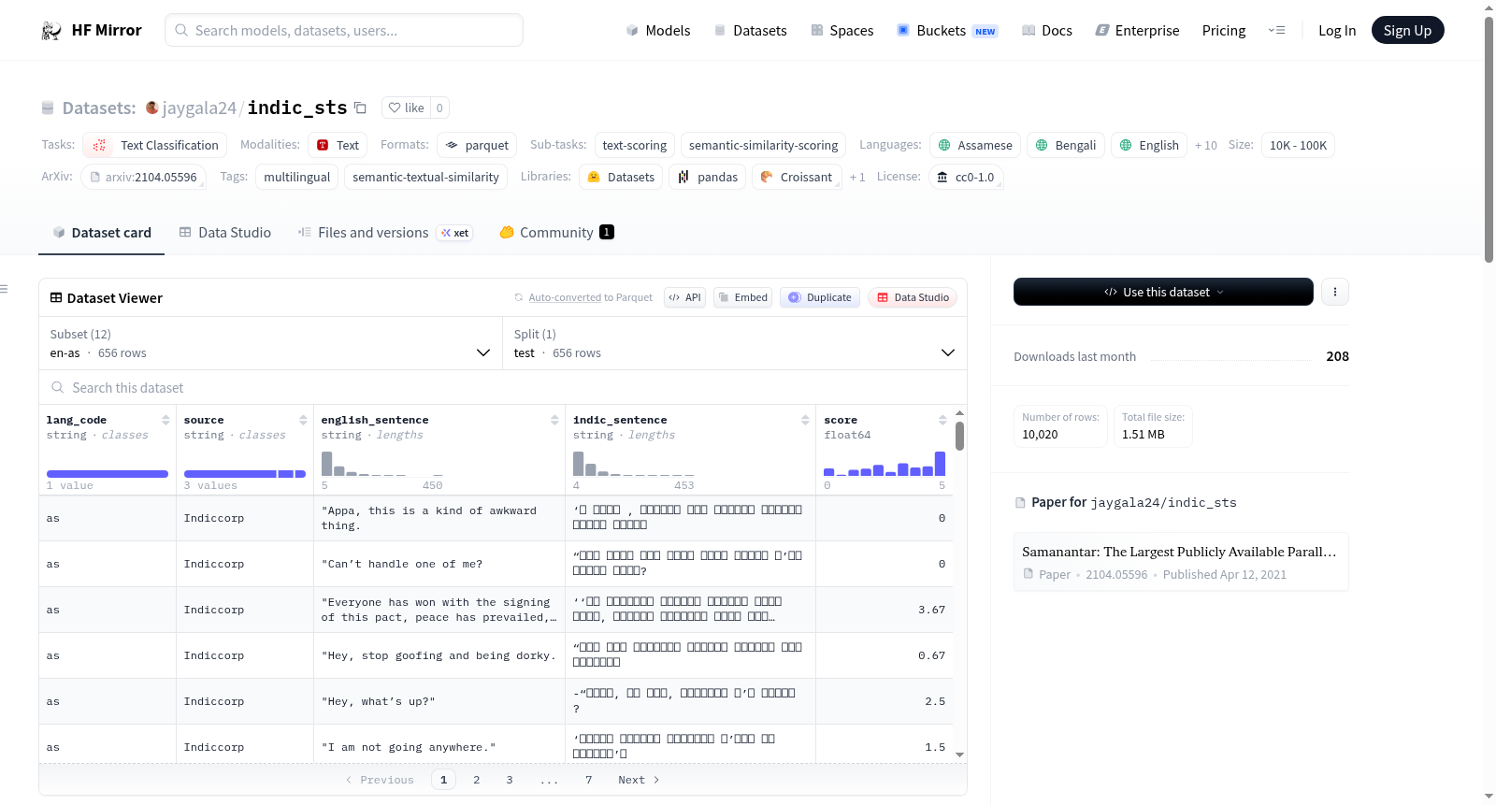Expand the navigation menu icon next to Pricing
Screen dimensions: 1496x805
click(1276, 30)
